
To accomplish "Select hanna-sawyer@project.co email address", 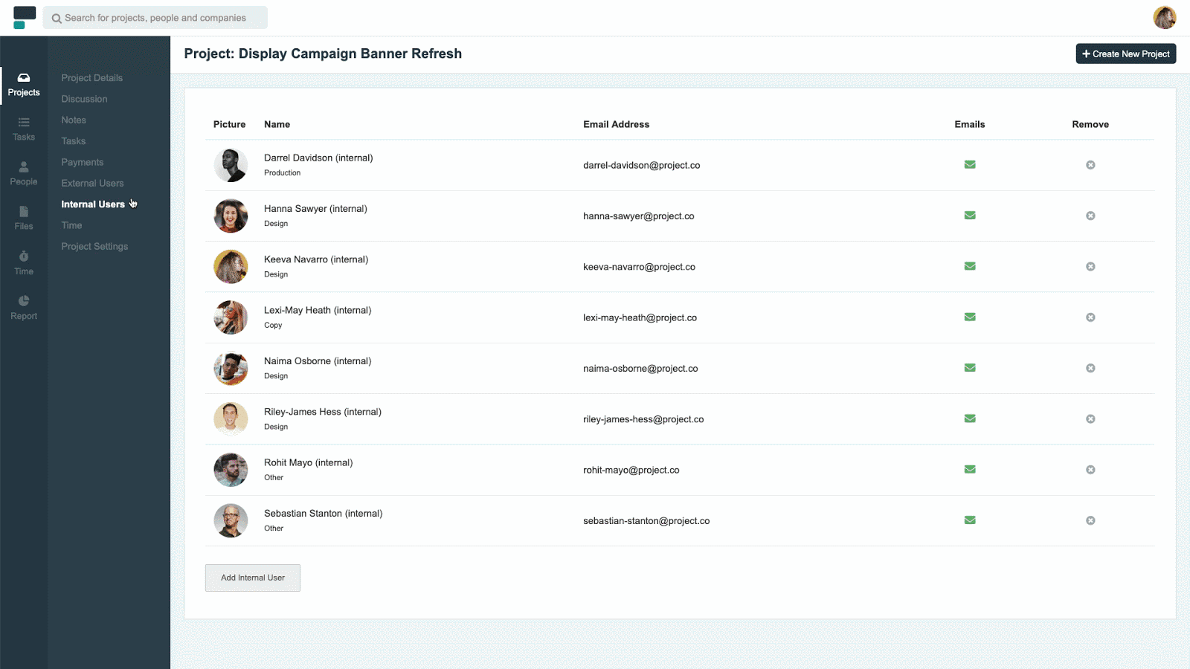I will tap(639, 216).
